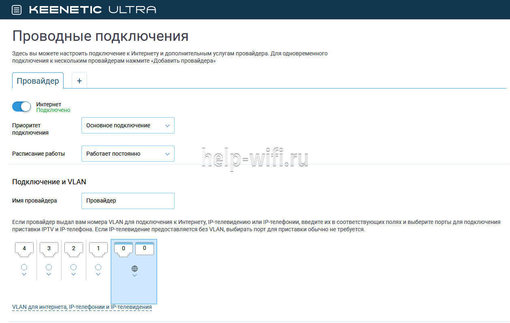Expand the chevron under port 3
Screen dimensions: 510x323
coord(49,274)
